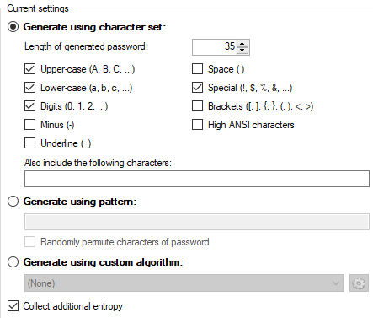Click the Also include characters text field
373x318 pixels.
tap(197, 179)
